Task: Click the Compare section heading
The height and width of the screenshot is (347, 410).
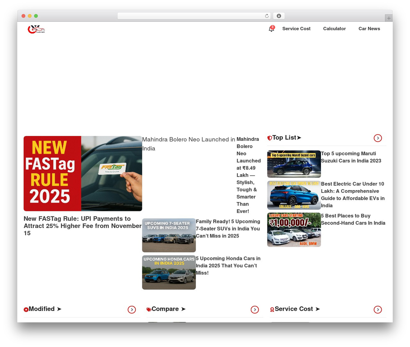Action: pos(168,309)
